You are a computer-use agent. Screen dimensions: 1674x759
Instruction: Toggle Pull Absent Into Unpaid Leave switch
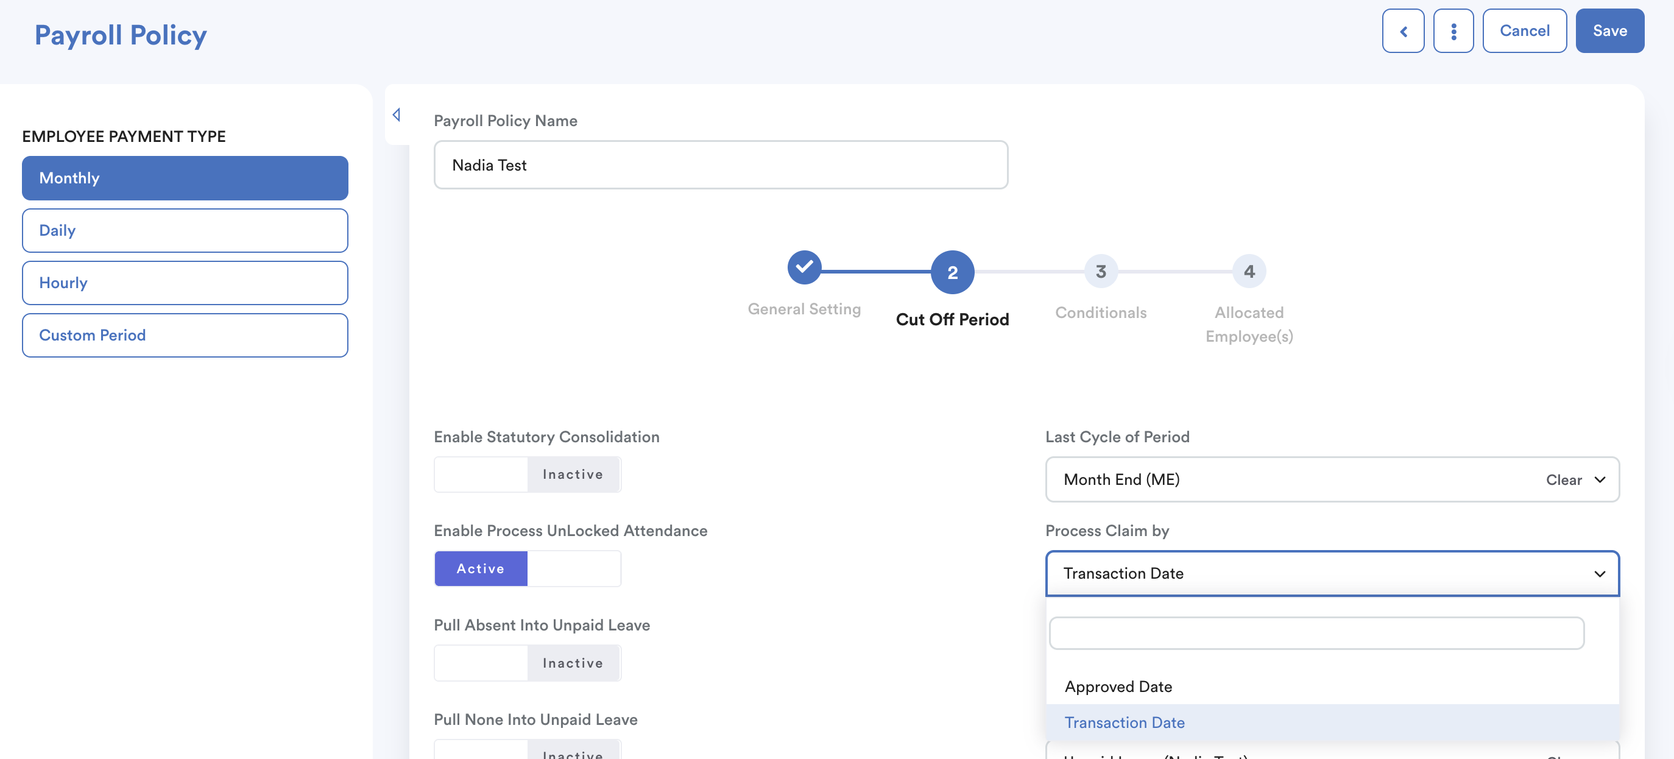tap(527, 663)
